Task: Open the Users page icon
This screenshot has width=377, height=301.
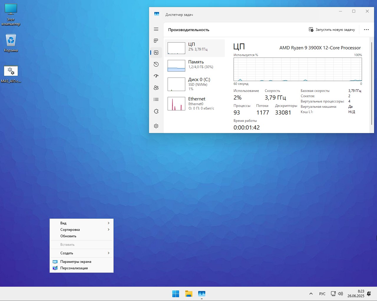Action: [x=156, y=88]
